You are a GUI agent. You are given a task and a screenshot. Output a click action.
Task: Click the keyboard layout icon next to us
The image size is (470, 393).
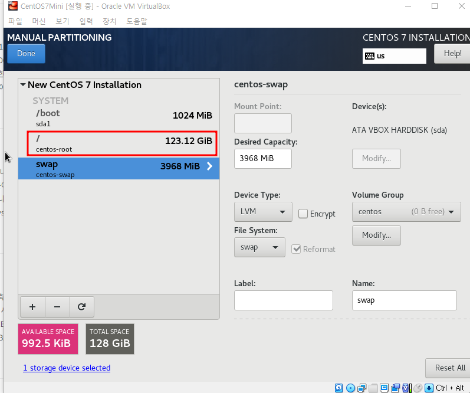pyautogui.click(x=370, y=56)
